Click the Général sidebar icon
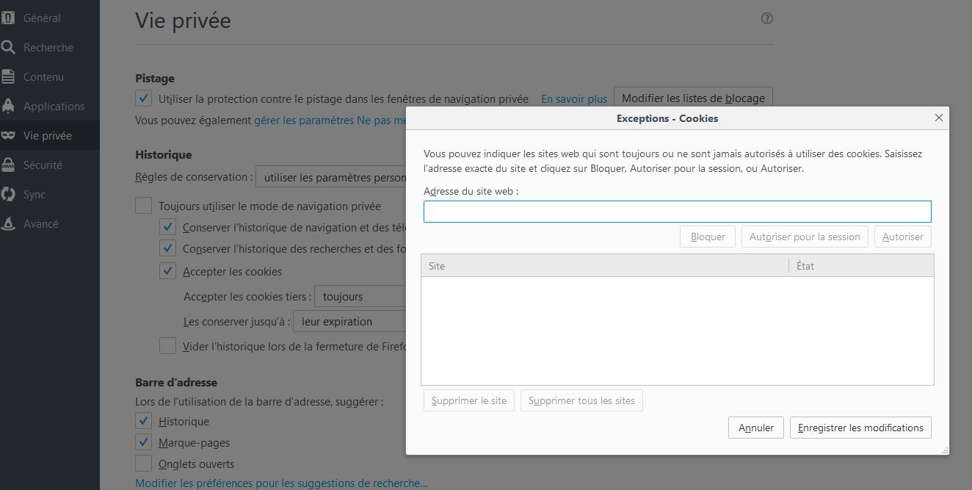This screenshot has height=490, width=972. [8, 18]
